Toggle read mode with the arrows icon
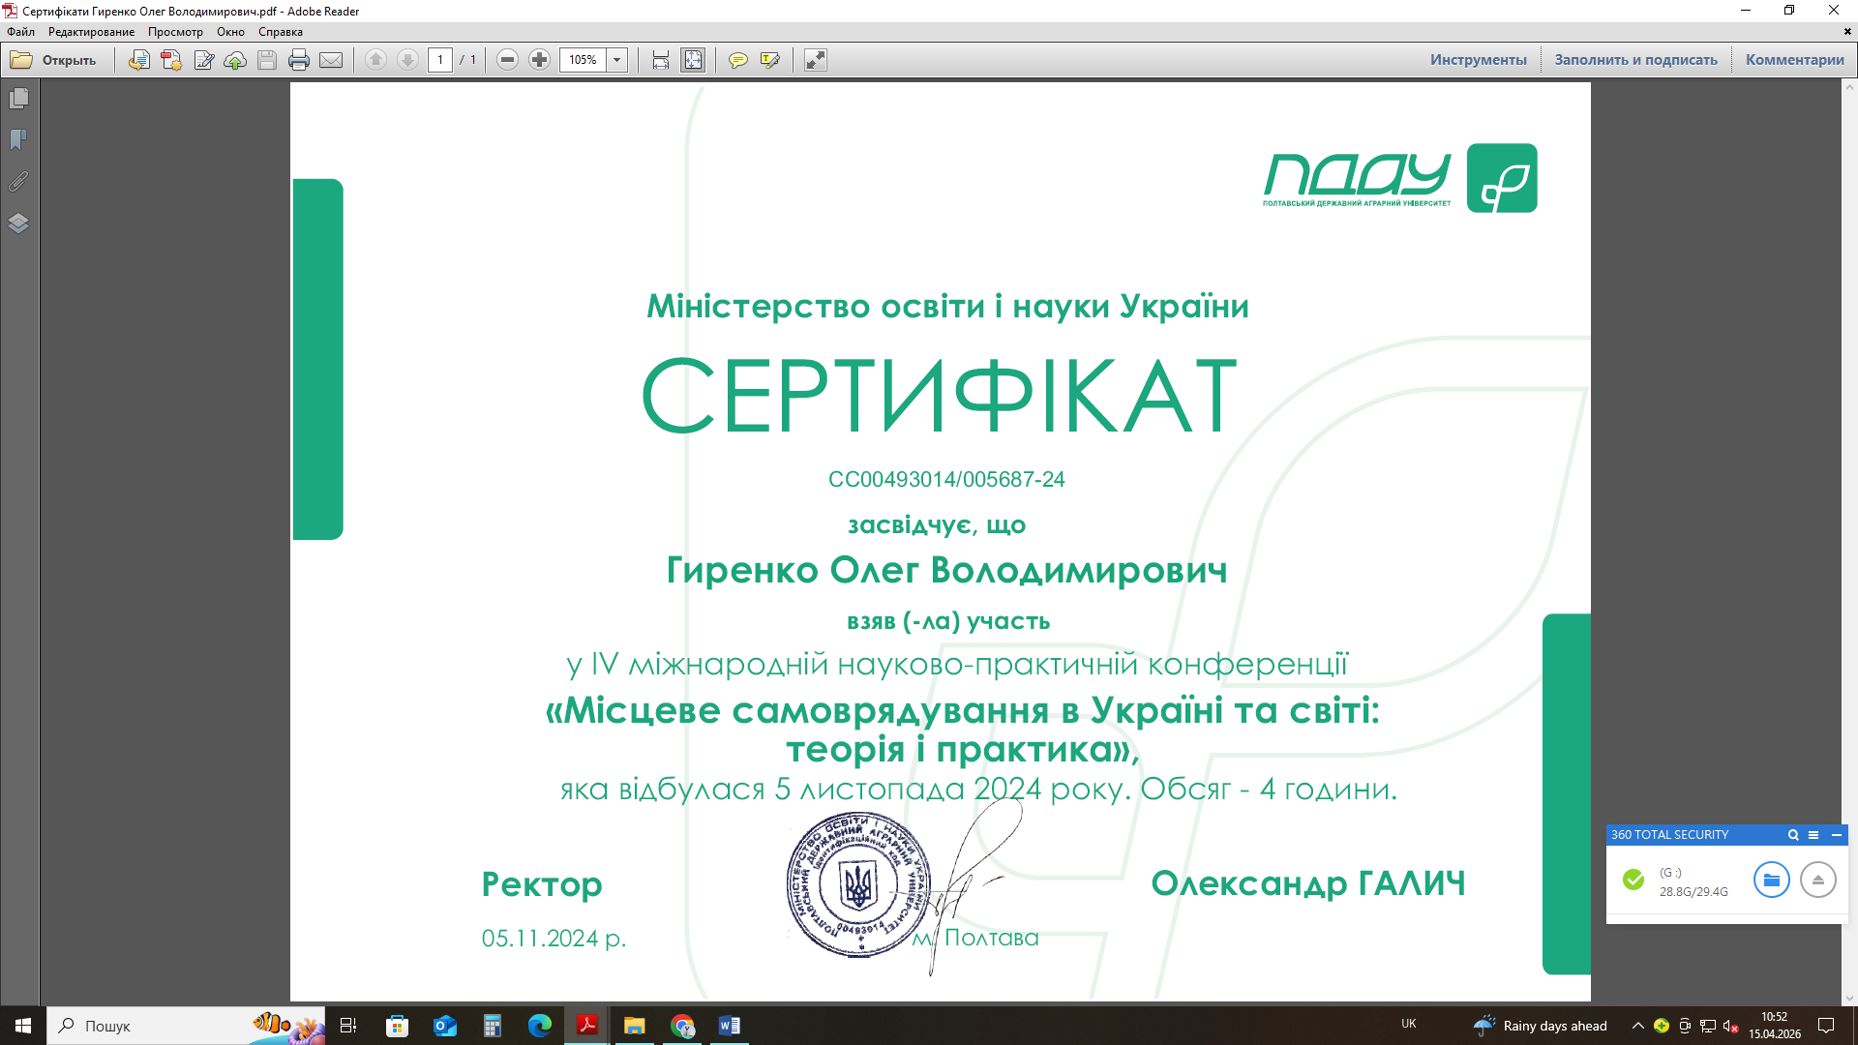 816,60
